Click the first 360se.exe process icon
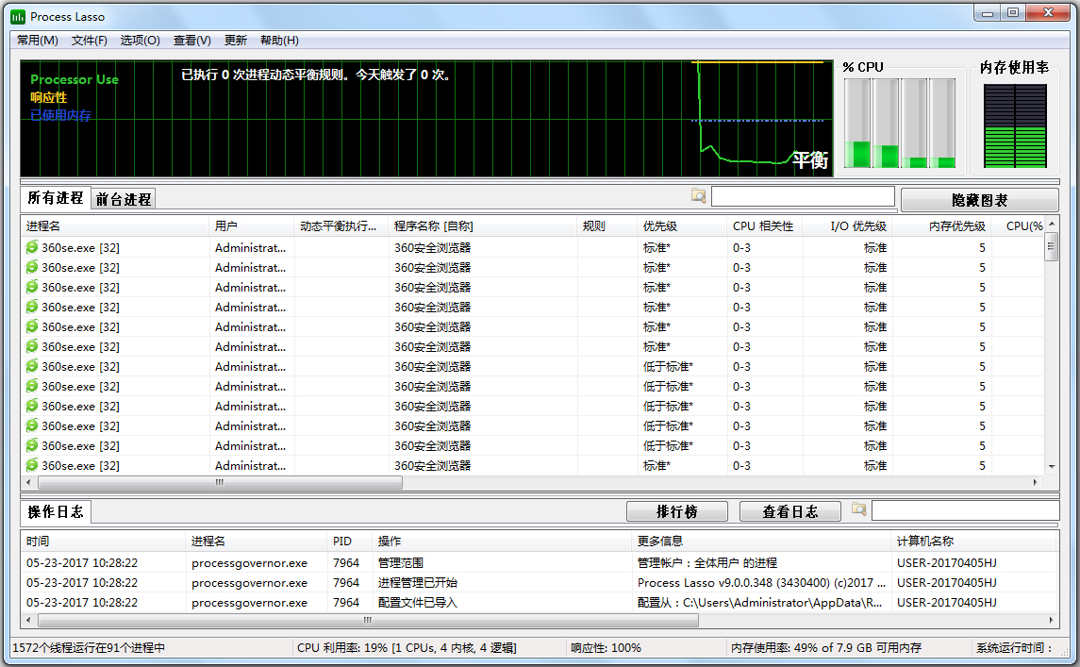Screen dimensions: 1080x667 coord(33,247)
